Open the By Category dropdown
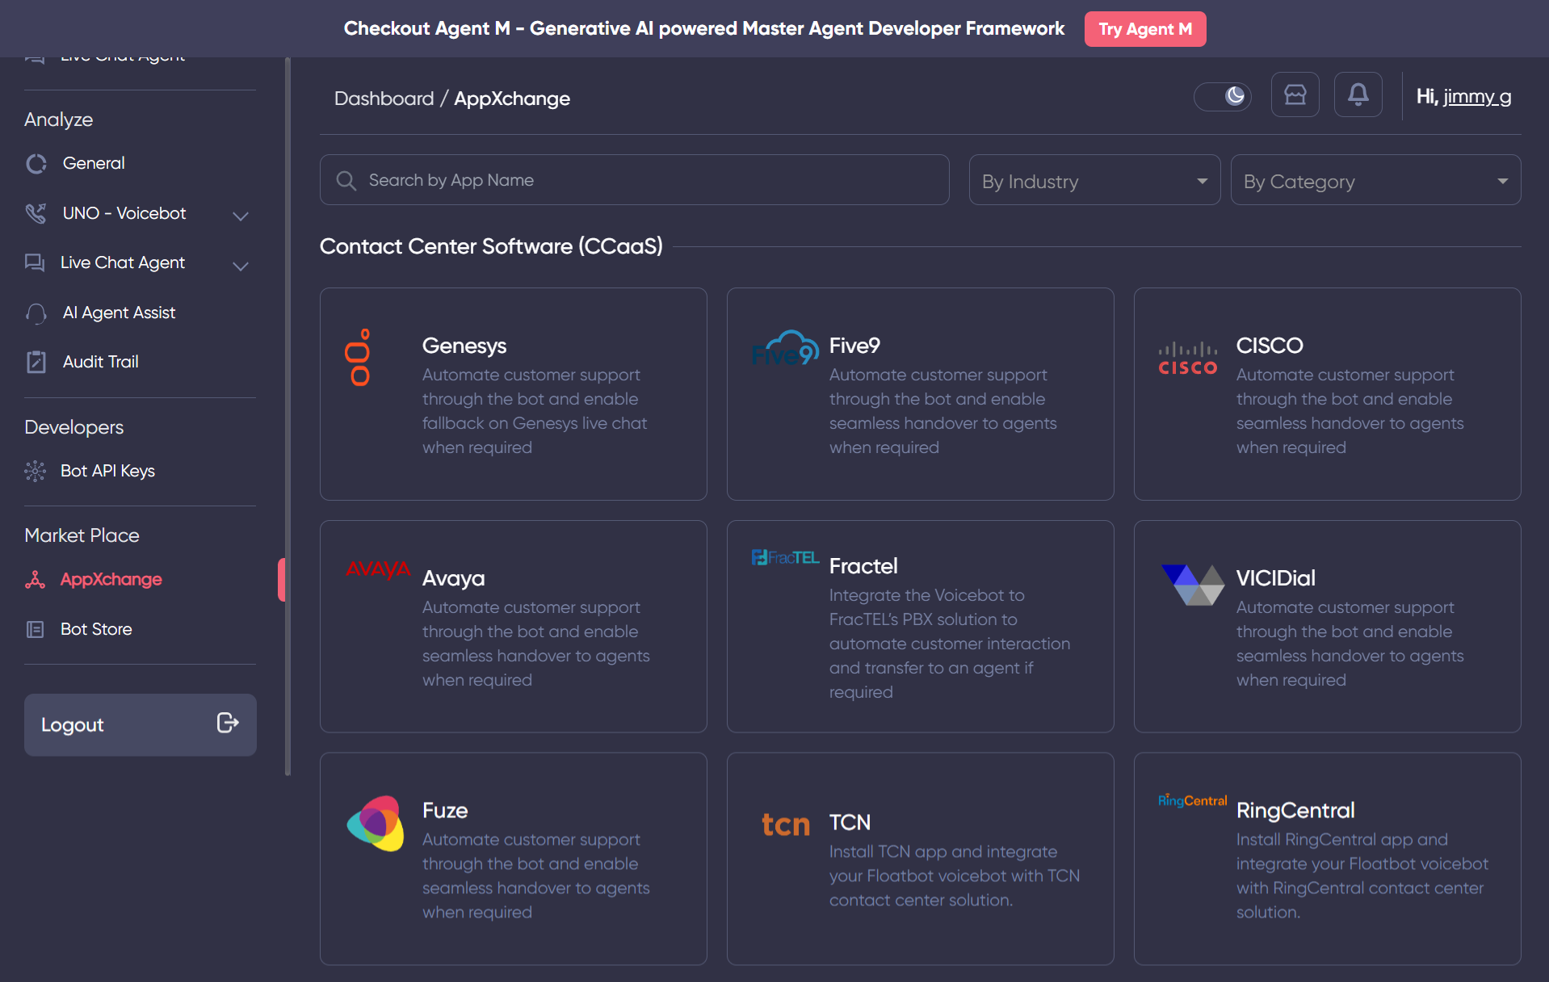The width and height of the screenshot is (1549, 982). tap(1375, 180)
